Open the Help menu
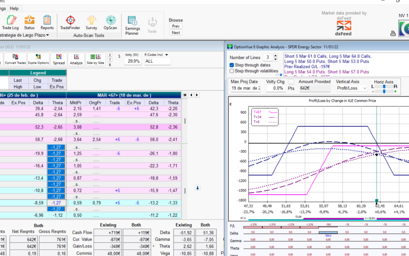This screenshot has height=256, width=409. click(14, 8)
